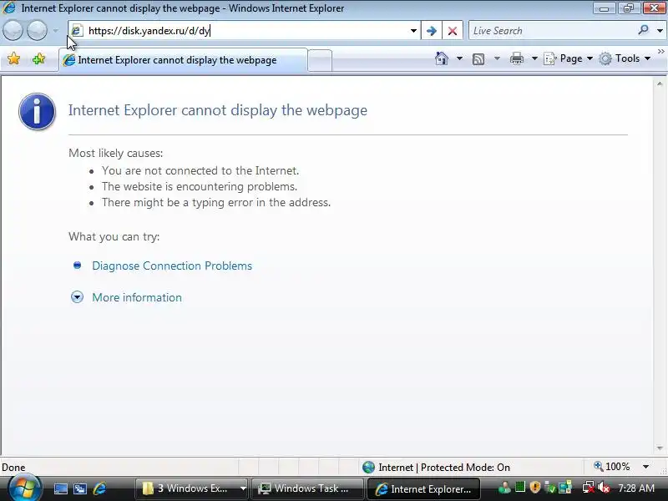Click the Internet Explorer taskbar button
The height and width of the screenshot is (501, 668).
[424, 489]
